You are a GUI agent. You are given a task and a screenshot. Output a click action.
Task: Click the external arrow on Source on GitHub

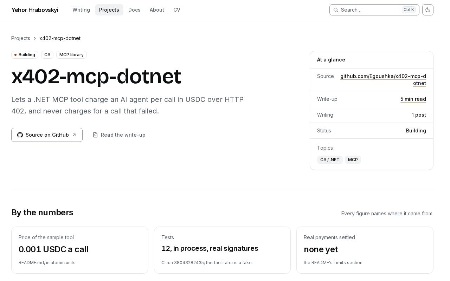point(74,135)
